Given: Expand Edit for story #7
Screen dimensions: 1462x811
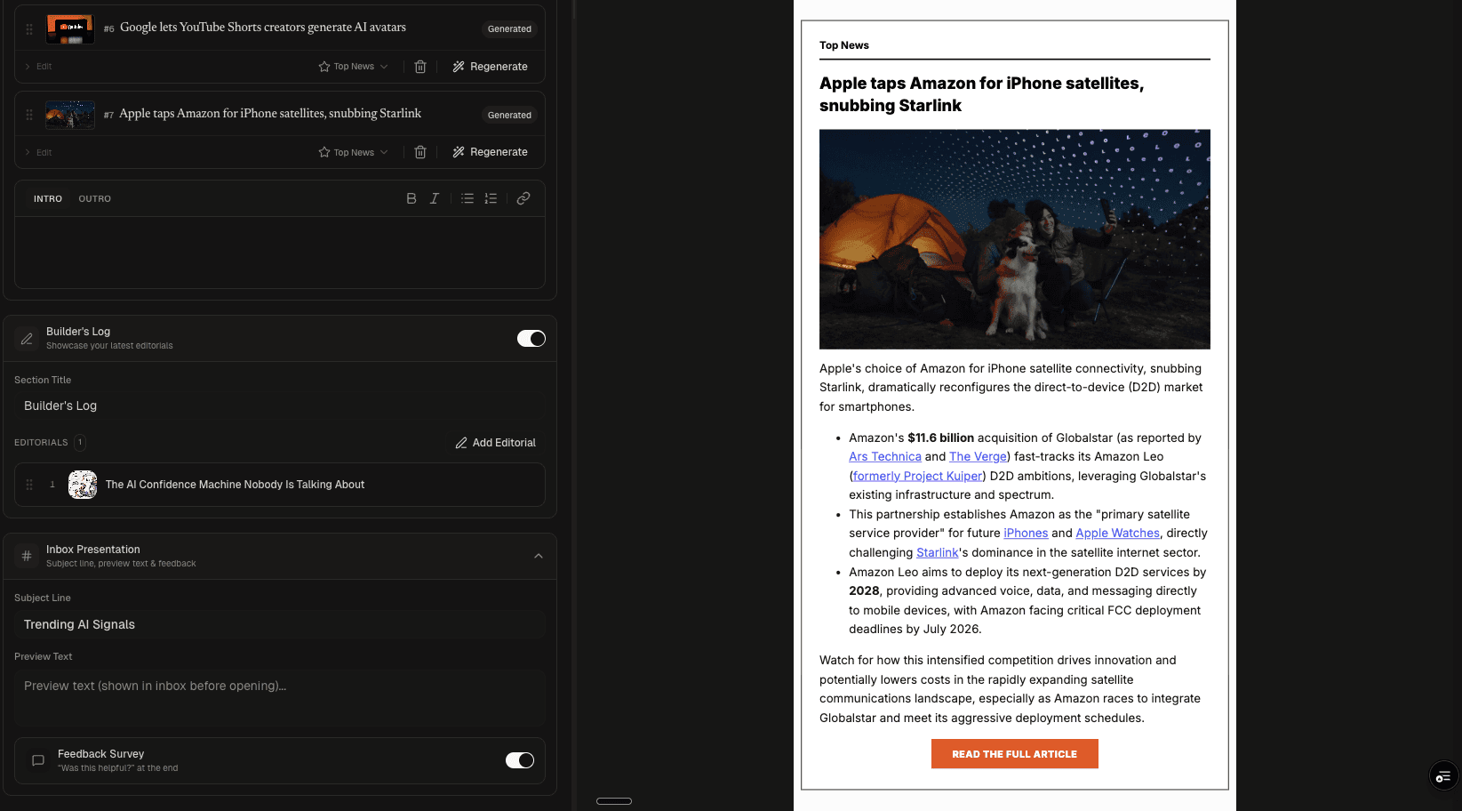Looking at the screenshot, I should tap(38, 152).
